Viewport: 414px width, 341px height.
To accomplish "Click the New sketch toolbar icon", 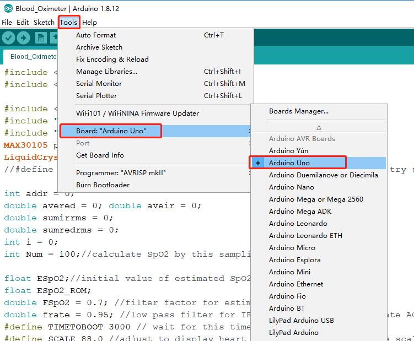I will tap(41, 37).
